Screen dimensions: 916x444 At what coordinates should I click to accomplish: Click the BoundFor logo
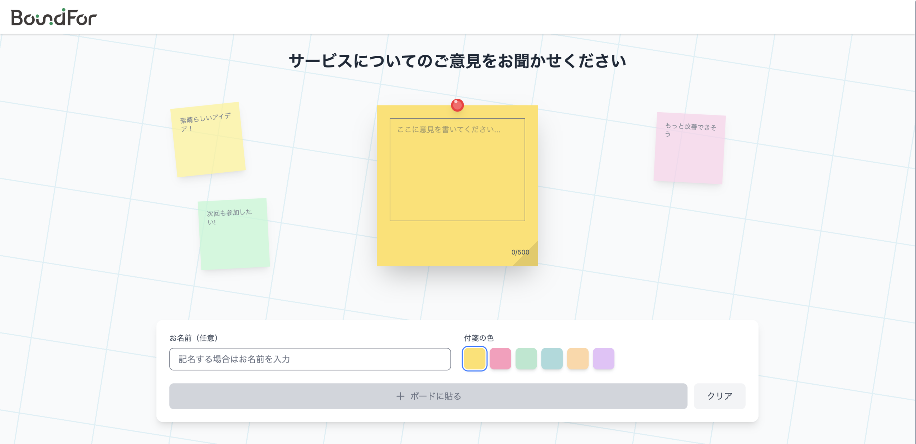click(x=54, y=16)
